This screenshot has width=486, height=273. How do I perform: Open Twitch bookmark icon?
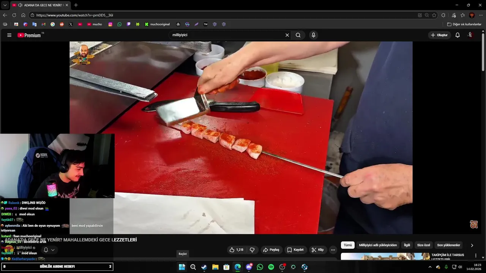point(128,24)
